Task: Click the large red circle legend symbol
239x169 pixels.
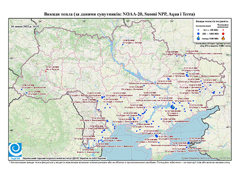Action: 223,34
